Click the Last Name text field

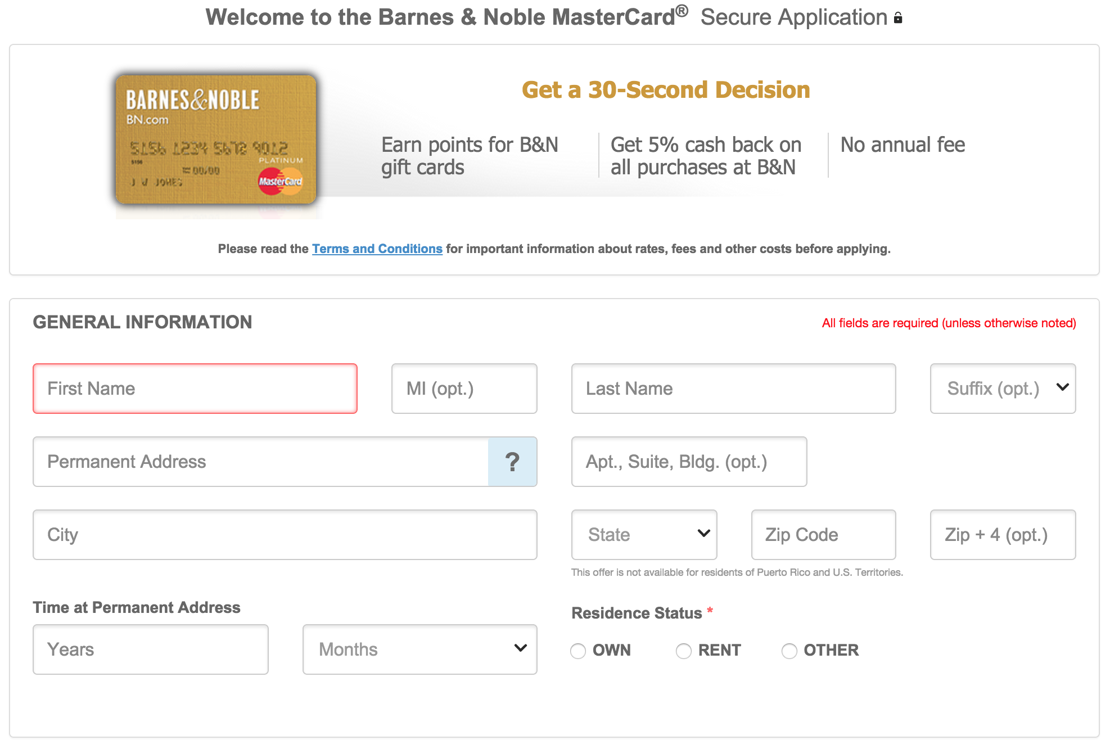click(x=733, y=389)
